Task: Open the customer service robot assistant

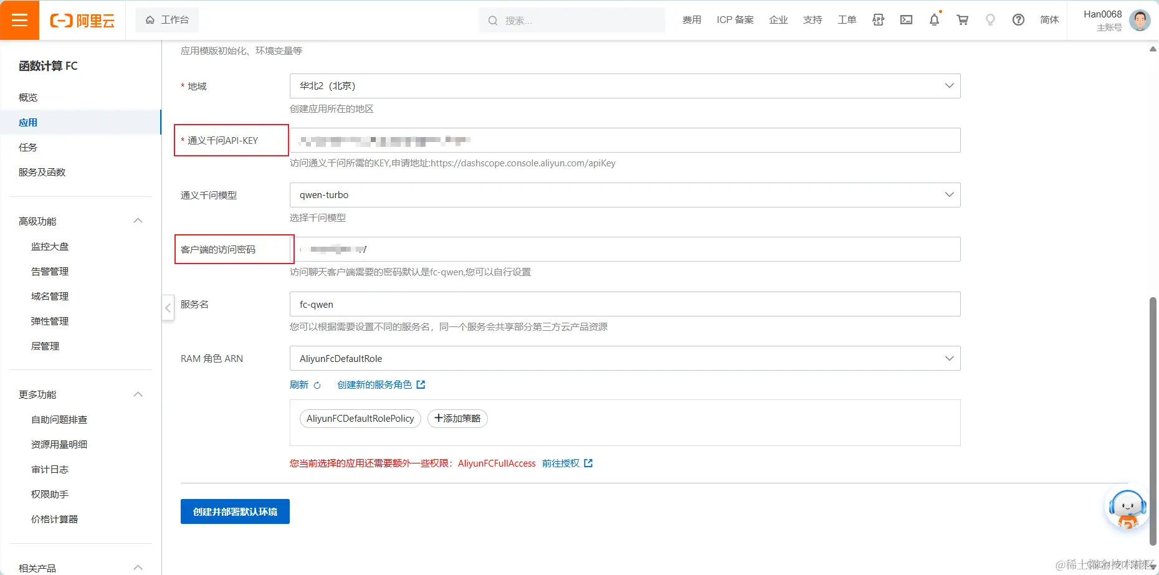Action: tap(1127, 509)
